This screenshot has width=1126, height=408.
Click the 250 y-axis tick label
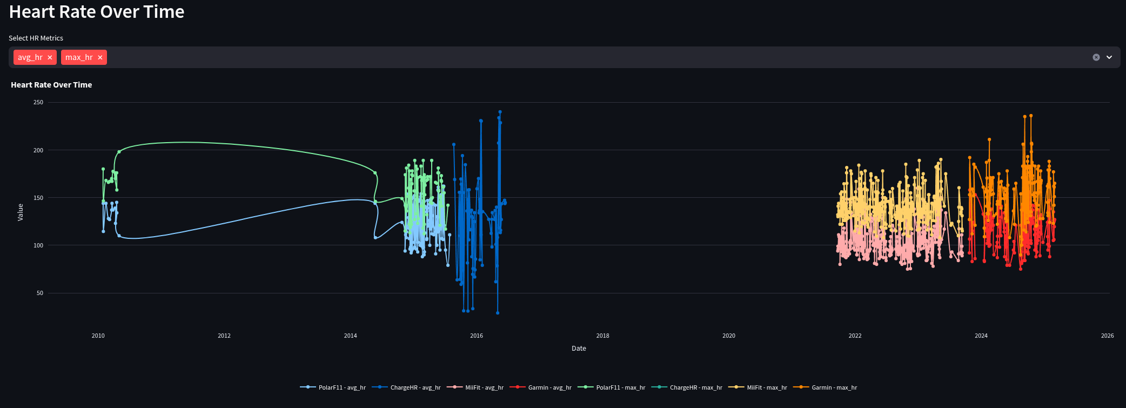[38, 102]
